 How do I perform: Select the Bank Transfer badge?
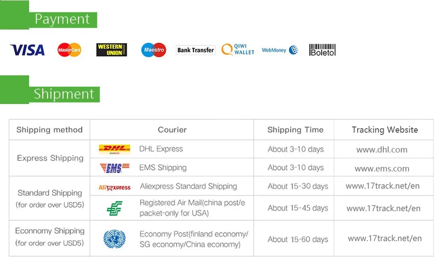(195, 50)
